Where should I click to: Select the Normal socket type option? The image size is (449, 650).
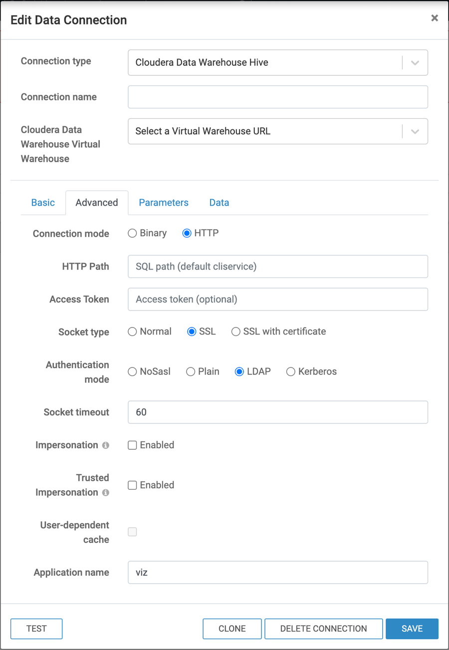click(133, 332)
